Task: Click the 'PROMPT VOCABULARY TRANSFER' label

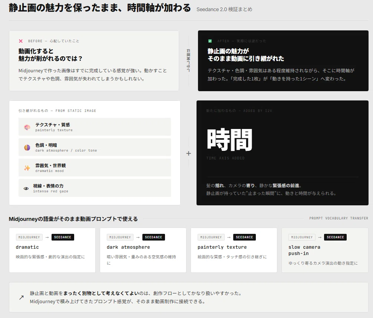Action: point(339,218)
